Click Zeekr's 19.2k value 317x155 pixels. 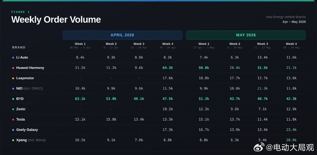168,109
